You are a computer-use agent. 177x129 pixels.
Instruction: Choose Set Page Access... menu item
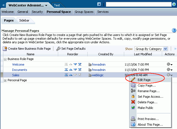pos(150,97)
